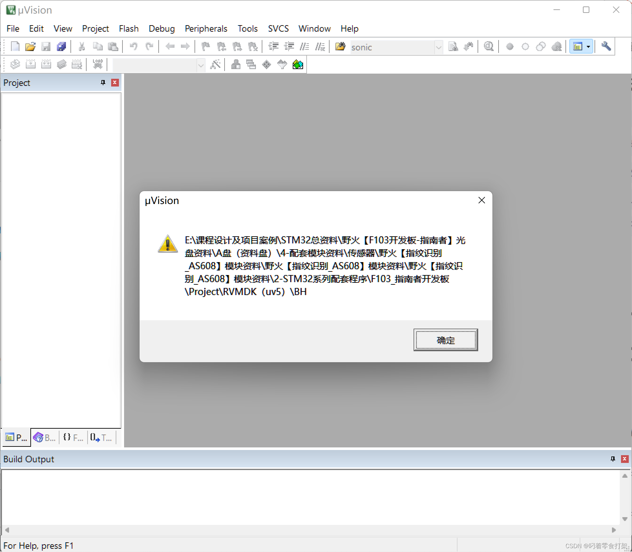The image size is (632, 552).
Task: Expand the target selection dropdown
Action: point(201,65)
